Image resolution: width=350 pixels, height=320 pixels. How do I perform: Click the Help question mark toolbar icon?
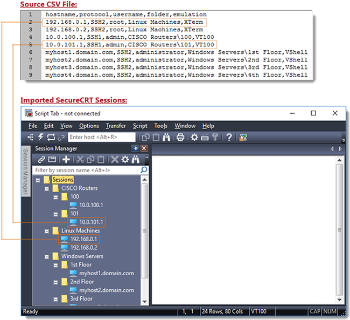pos(229,138)
